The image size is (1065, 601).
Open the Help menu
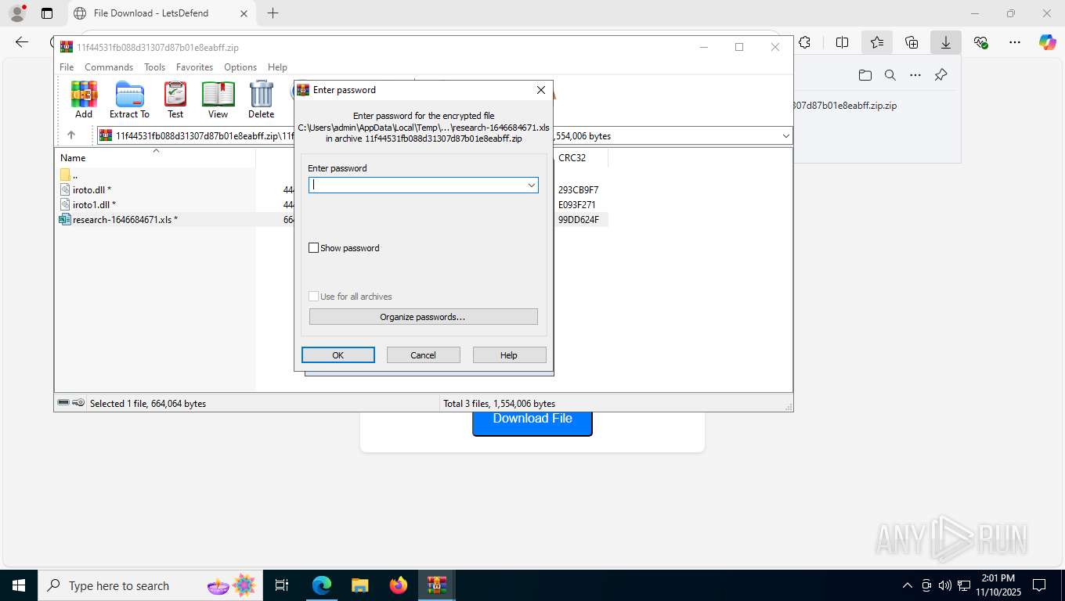[x=277, y=67]
